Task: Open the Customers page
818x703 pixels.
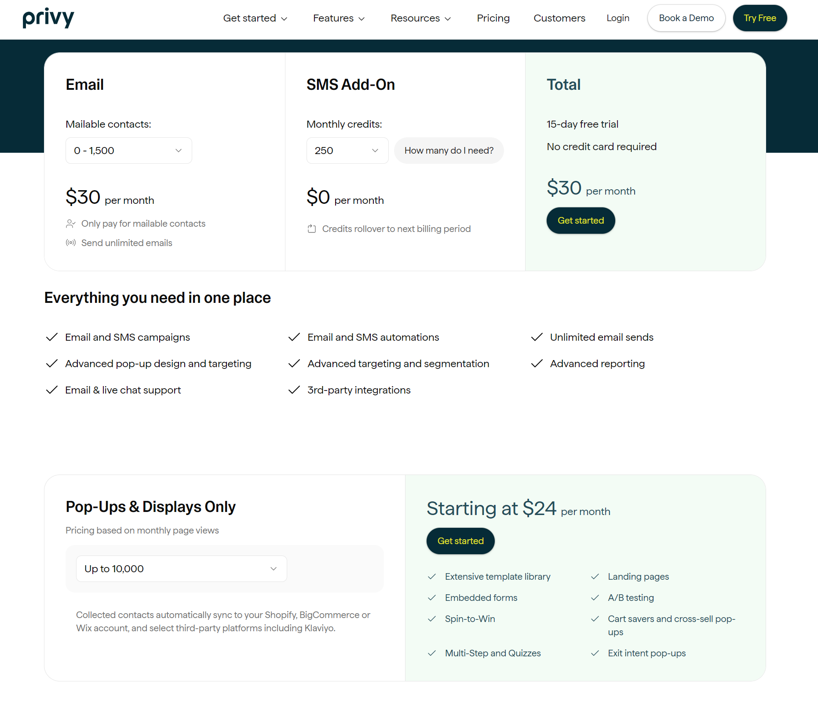Action: coord(559,18)
